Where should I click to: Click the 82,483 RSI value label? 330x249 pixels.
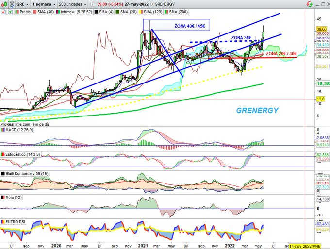pos(322,224)
